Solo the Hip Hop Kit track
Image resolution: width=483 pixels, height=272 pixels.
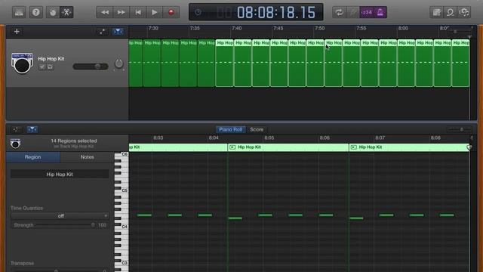[x=50, y=66]
